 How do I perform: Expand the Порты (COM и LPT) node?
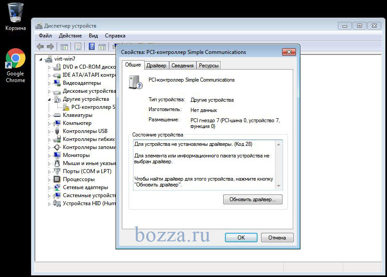pos(50,171)
